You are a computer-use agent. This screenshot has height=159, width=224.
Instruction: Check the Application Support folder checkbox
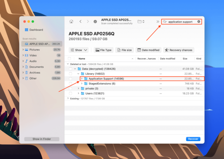tap(70, 79)
